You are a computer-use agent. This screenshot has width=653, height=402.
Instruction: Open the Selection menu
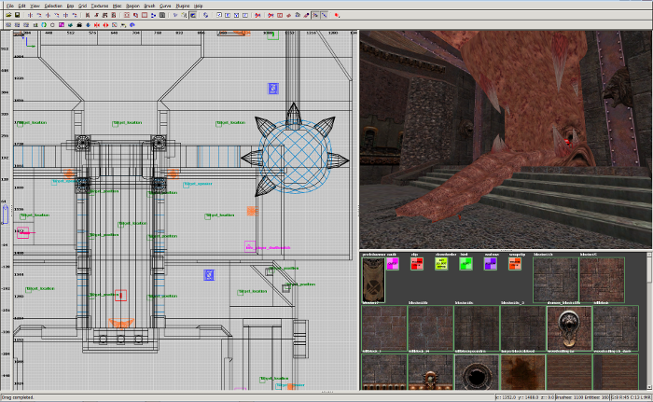coord(53,6)
